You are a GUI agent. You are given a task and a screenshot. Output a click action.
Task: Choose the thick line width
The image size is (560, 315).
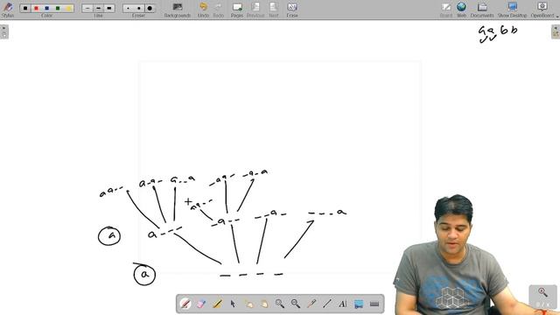(x=109, y=8)
